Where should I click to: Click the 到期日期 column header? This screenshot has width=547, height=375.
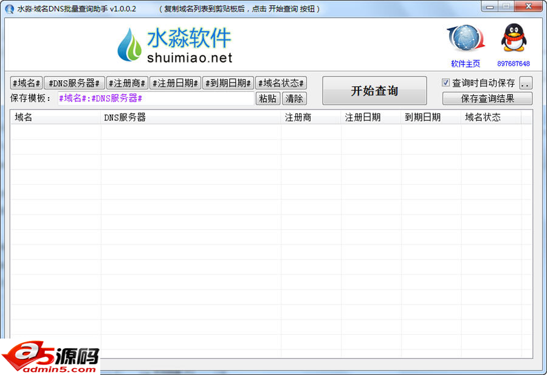click(431, 117)
